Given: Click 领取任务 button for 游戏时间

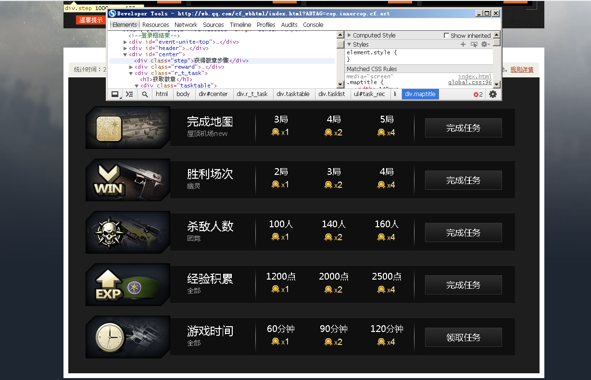Looking at the screenshot, I should click(x=463, y=337).
